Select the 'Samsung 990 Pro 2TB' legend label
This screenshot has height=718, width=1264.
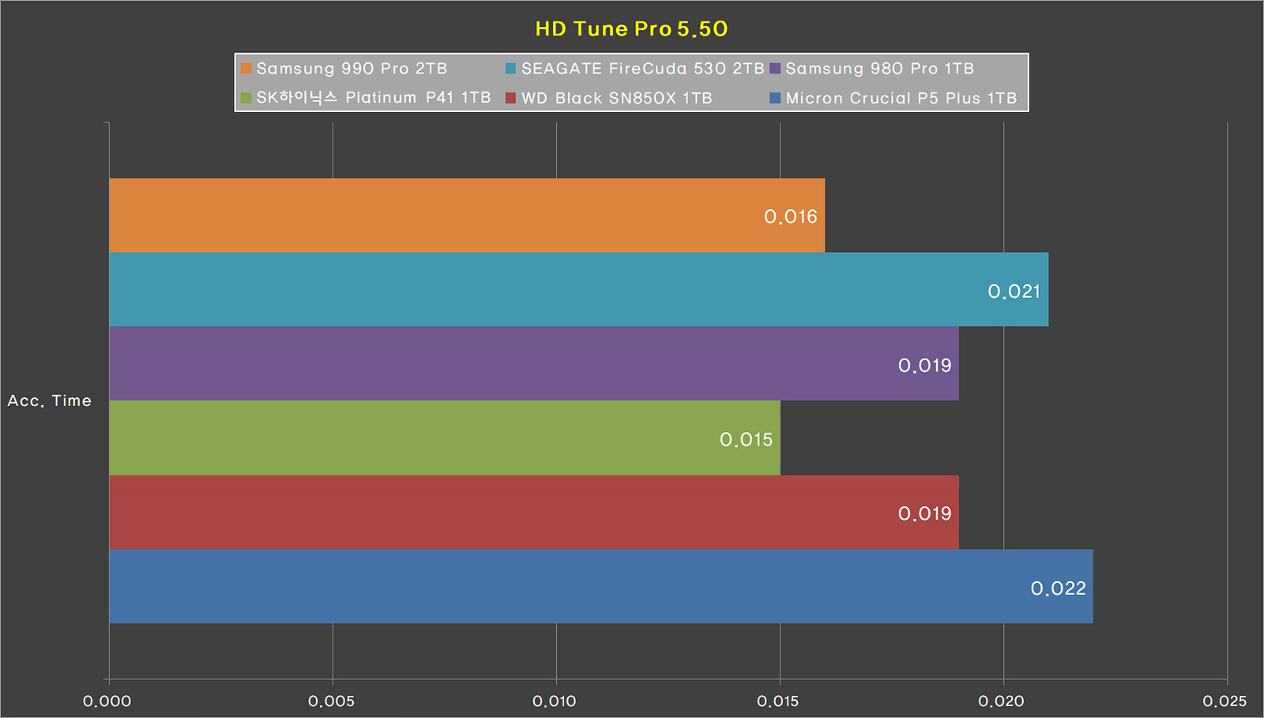[x=352, y=69]
